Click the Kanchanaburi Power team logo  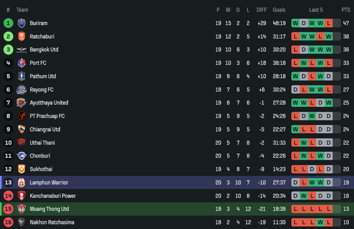click(22, 196)
